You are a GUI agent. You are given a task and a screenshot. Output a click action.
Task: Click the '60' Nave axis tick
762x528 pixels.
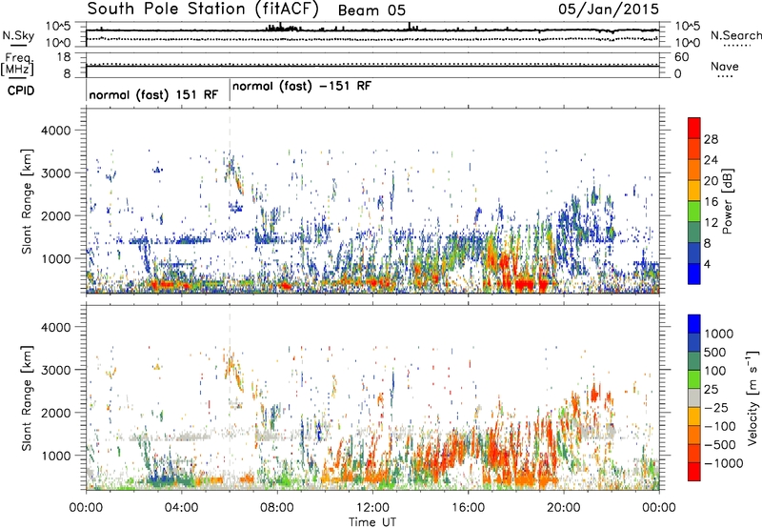682,57
